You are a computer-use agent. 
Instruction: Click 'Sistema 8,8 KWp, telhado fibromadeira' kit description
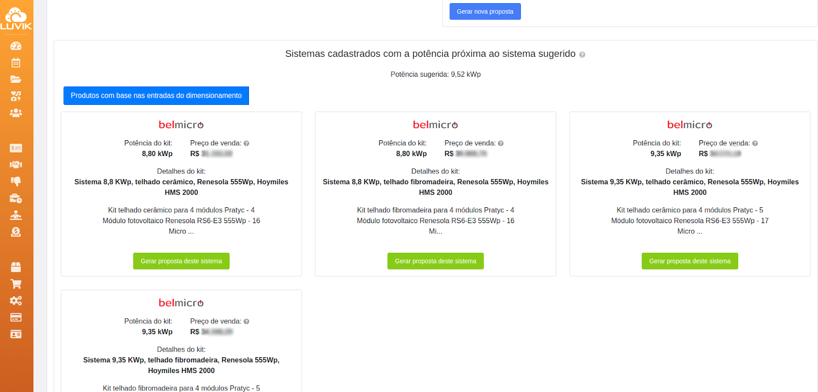(x=436, y=187)
